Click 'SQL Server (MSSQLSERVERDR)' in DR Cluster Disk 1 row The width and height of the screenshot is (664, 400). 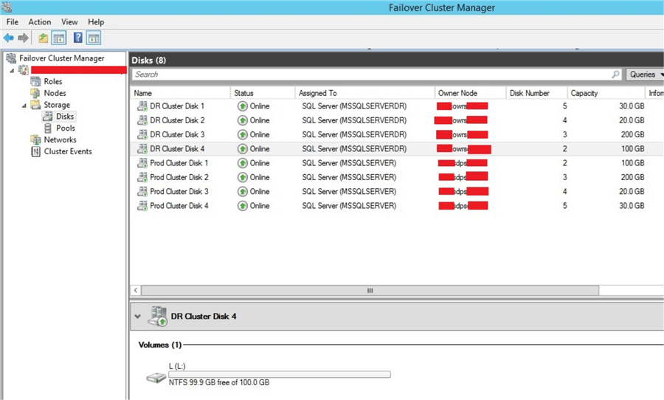click(x=354, y=106)
